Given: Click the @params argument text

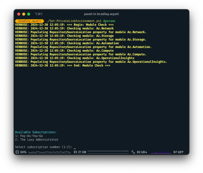Looking at the screenshot, I should click(x=109, y=21).
